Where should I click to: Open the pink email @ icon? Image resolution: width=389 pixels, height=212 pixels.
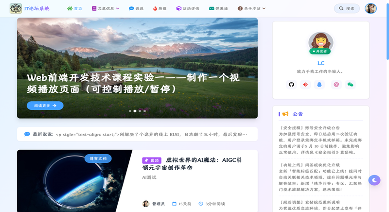(336, 85)
